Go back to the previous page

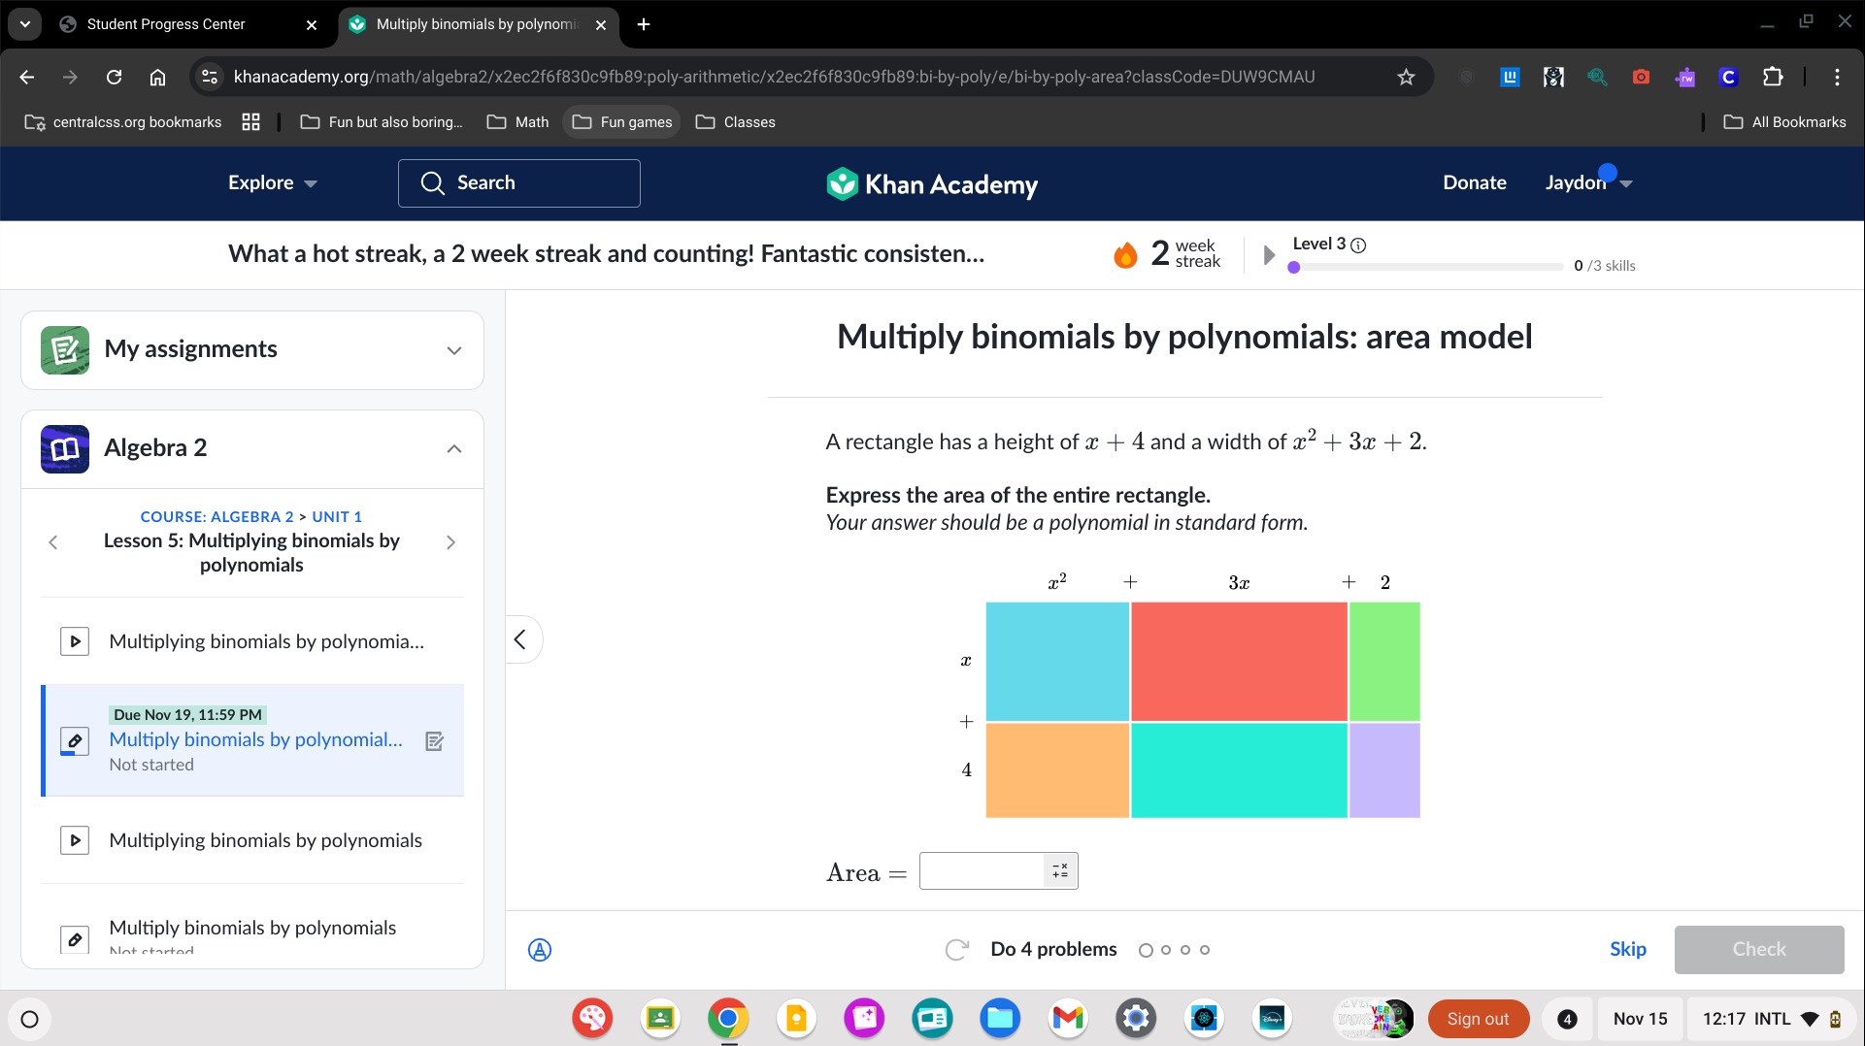(27, 77)
